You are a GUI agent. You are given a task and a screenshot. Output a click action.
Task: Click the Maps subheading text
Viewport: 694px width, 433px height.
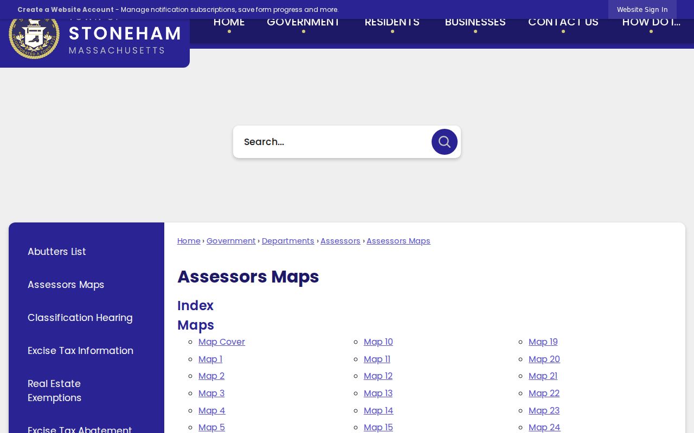(x=196, y=325)
